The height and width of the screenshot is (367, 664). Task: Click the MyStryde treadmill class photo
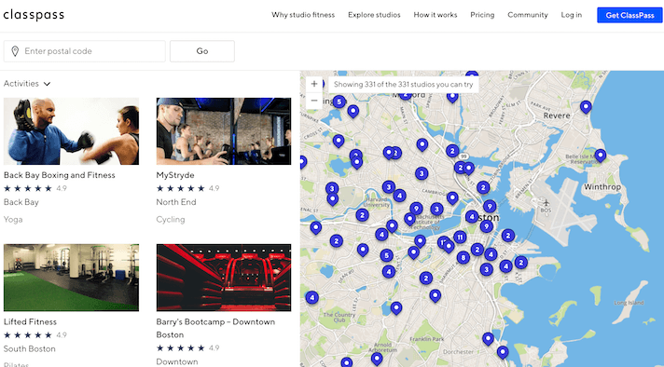(x=224, y=131)
